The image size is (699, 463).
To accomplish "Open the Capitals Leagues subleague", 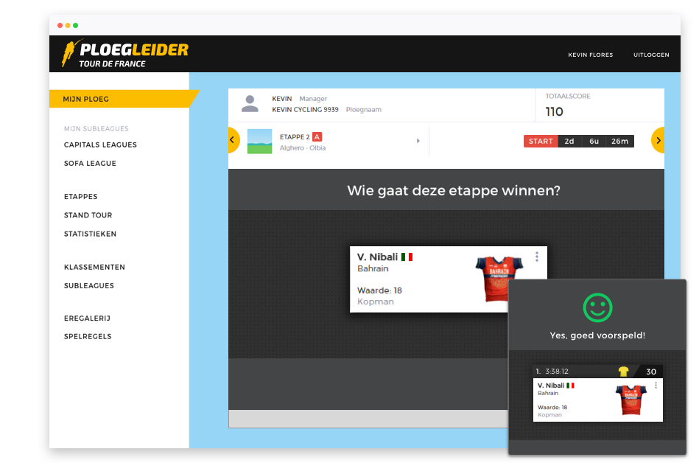I will (x=100, y=145).
